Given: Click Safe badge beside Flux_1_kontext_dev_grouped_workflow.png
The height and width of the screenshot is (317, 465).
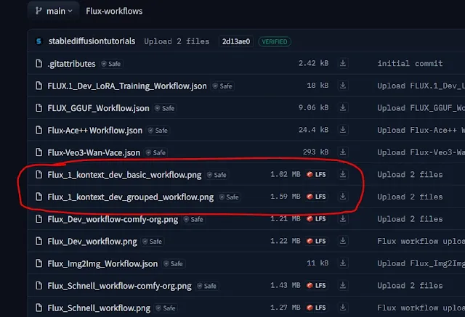Looking at the screenshot, I should (x=230, y=197).
